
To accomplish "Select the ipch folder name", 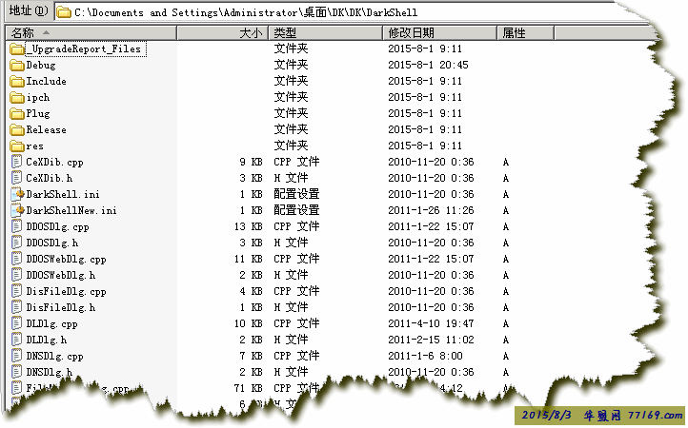I will [x=38, y=98].
